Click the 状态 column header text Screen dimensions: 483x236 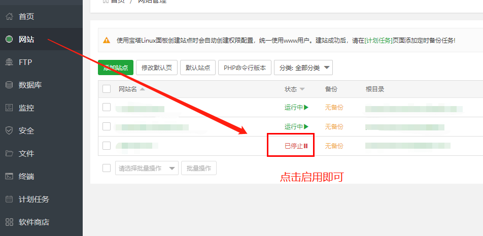291,89
